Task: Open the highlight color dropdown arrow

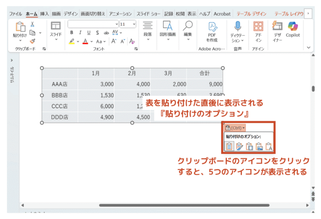Action: [78, 42]
